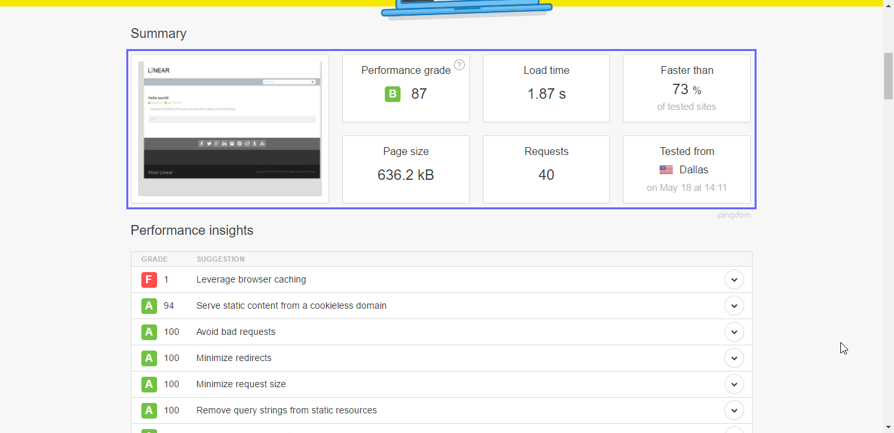Click the vertical page scrollbar thumb
Image resolution: width=894 pixels, height=433 pixels.
click(888, 76)
